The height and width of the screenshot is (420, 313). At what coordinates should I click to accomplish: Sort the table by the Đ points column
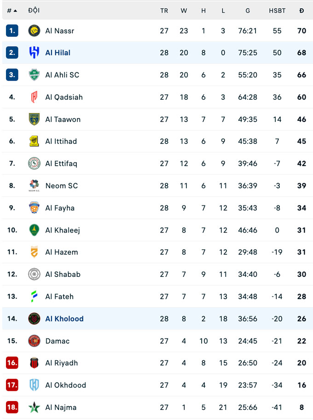click(x=302, y=10)
